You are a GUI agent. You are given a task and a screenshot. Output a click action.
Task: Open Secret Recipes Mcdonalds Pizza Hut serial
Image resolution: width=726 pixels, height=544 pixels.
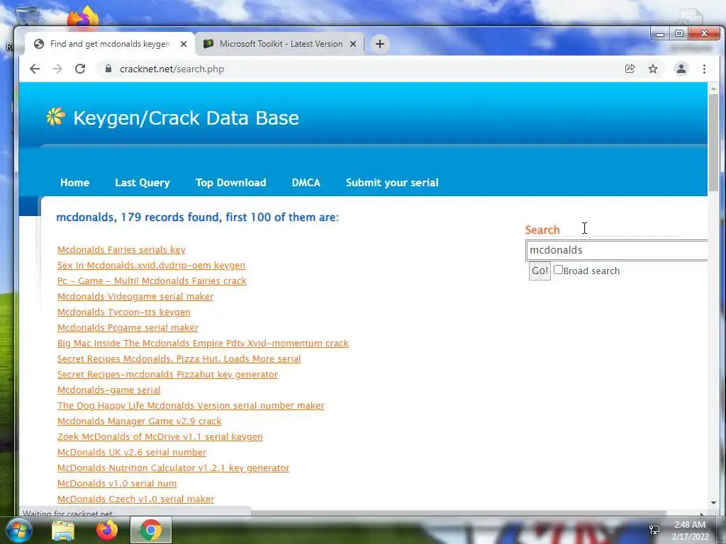click(x=179, y=359)
